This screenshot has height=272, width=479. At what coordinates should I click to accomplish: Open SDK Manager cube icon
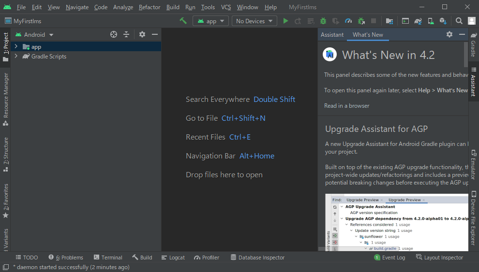[x=443, y=21]
